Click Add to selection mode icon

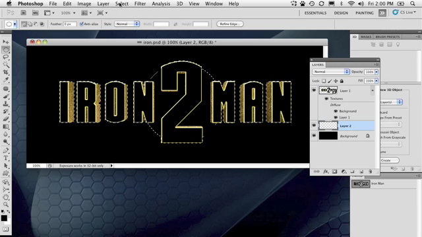30,24
